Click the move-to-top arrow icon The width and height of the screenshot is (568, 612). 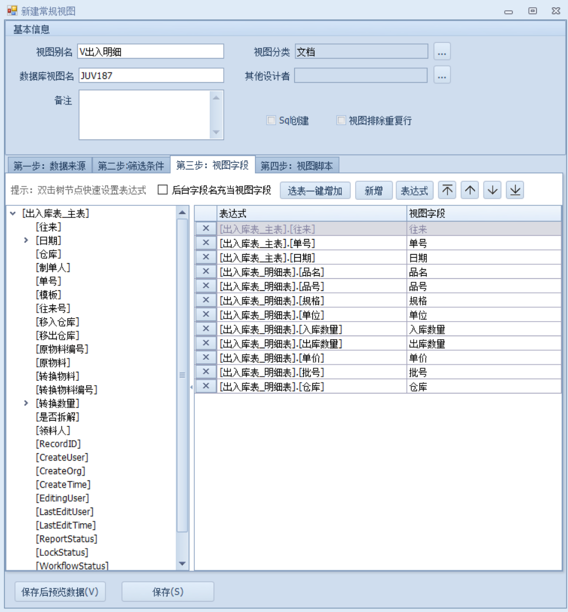pos(447,191)
